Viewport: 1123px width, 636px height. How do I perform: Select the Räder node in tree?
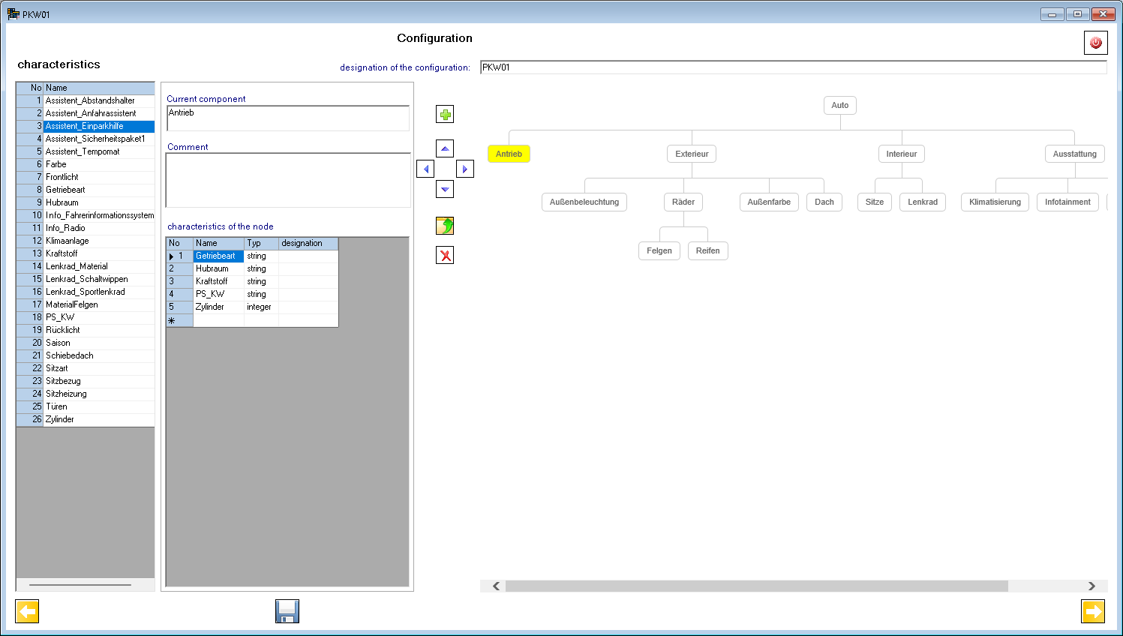[x=683, y=202]
